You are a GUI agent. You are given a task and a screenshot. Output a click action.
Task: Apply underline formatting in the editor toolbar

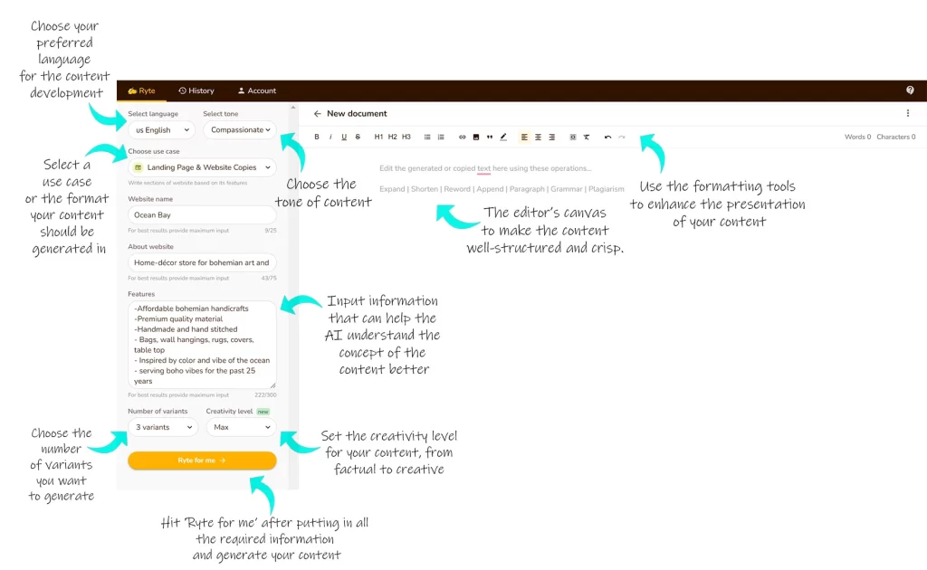coord(344,137)
